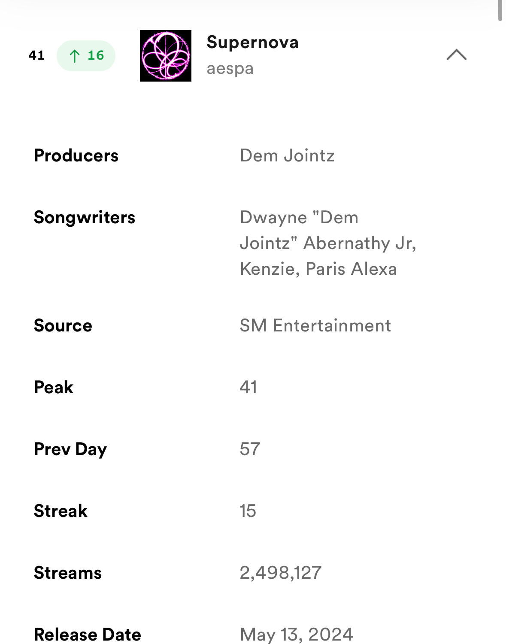
Task: Click the green up arrow icon
Action: coord(75,56)
